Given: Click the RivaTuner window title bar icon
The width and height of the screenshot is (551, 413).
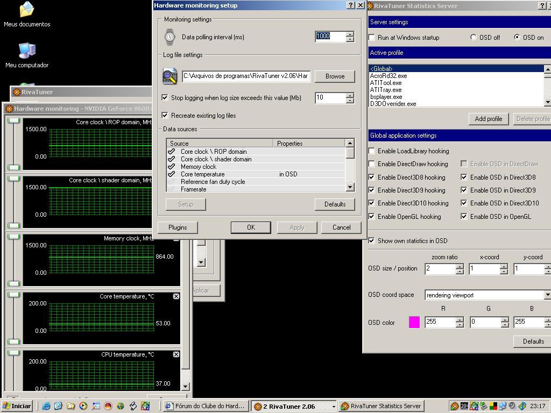Looking at the screenshot, I should [x=17, y=92].
